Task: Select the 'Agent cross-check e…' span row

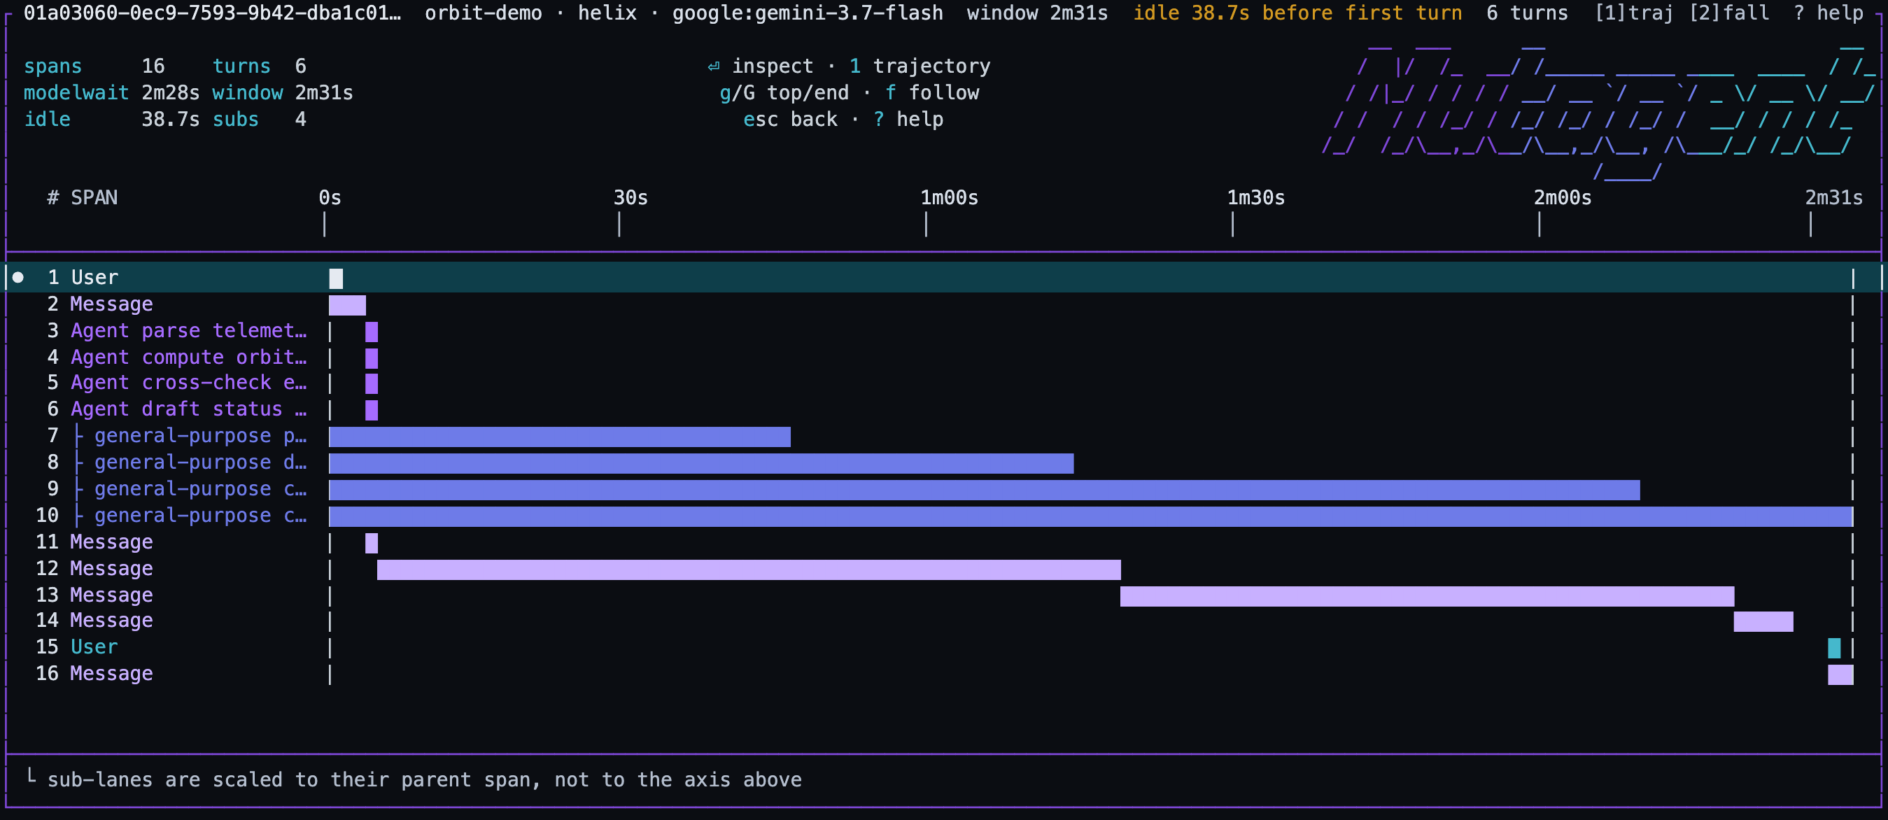Action: tap(943, 383)
